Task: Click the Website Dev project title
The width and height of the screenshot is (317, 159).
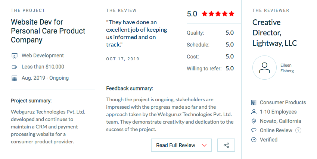Action: click(48, 31)
